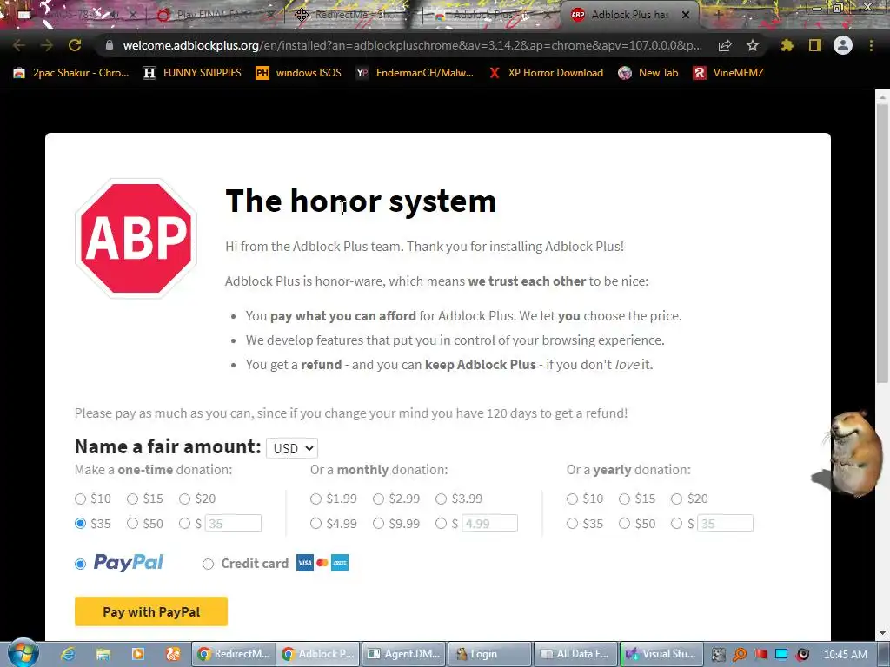
Task: Launch Internet Explorer from the taskbar
Action: point(68,654)
